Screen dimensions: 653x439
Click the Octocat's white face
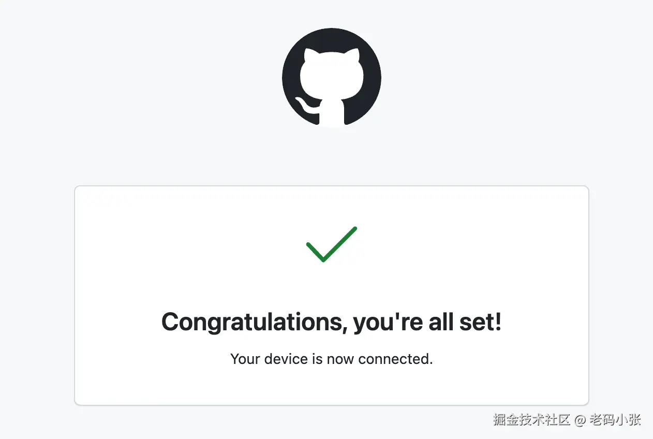pos(331,78)
